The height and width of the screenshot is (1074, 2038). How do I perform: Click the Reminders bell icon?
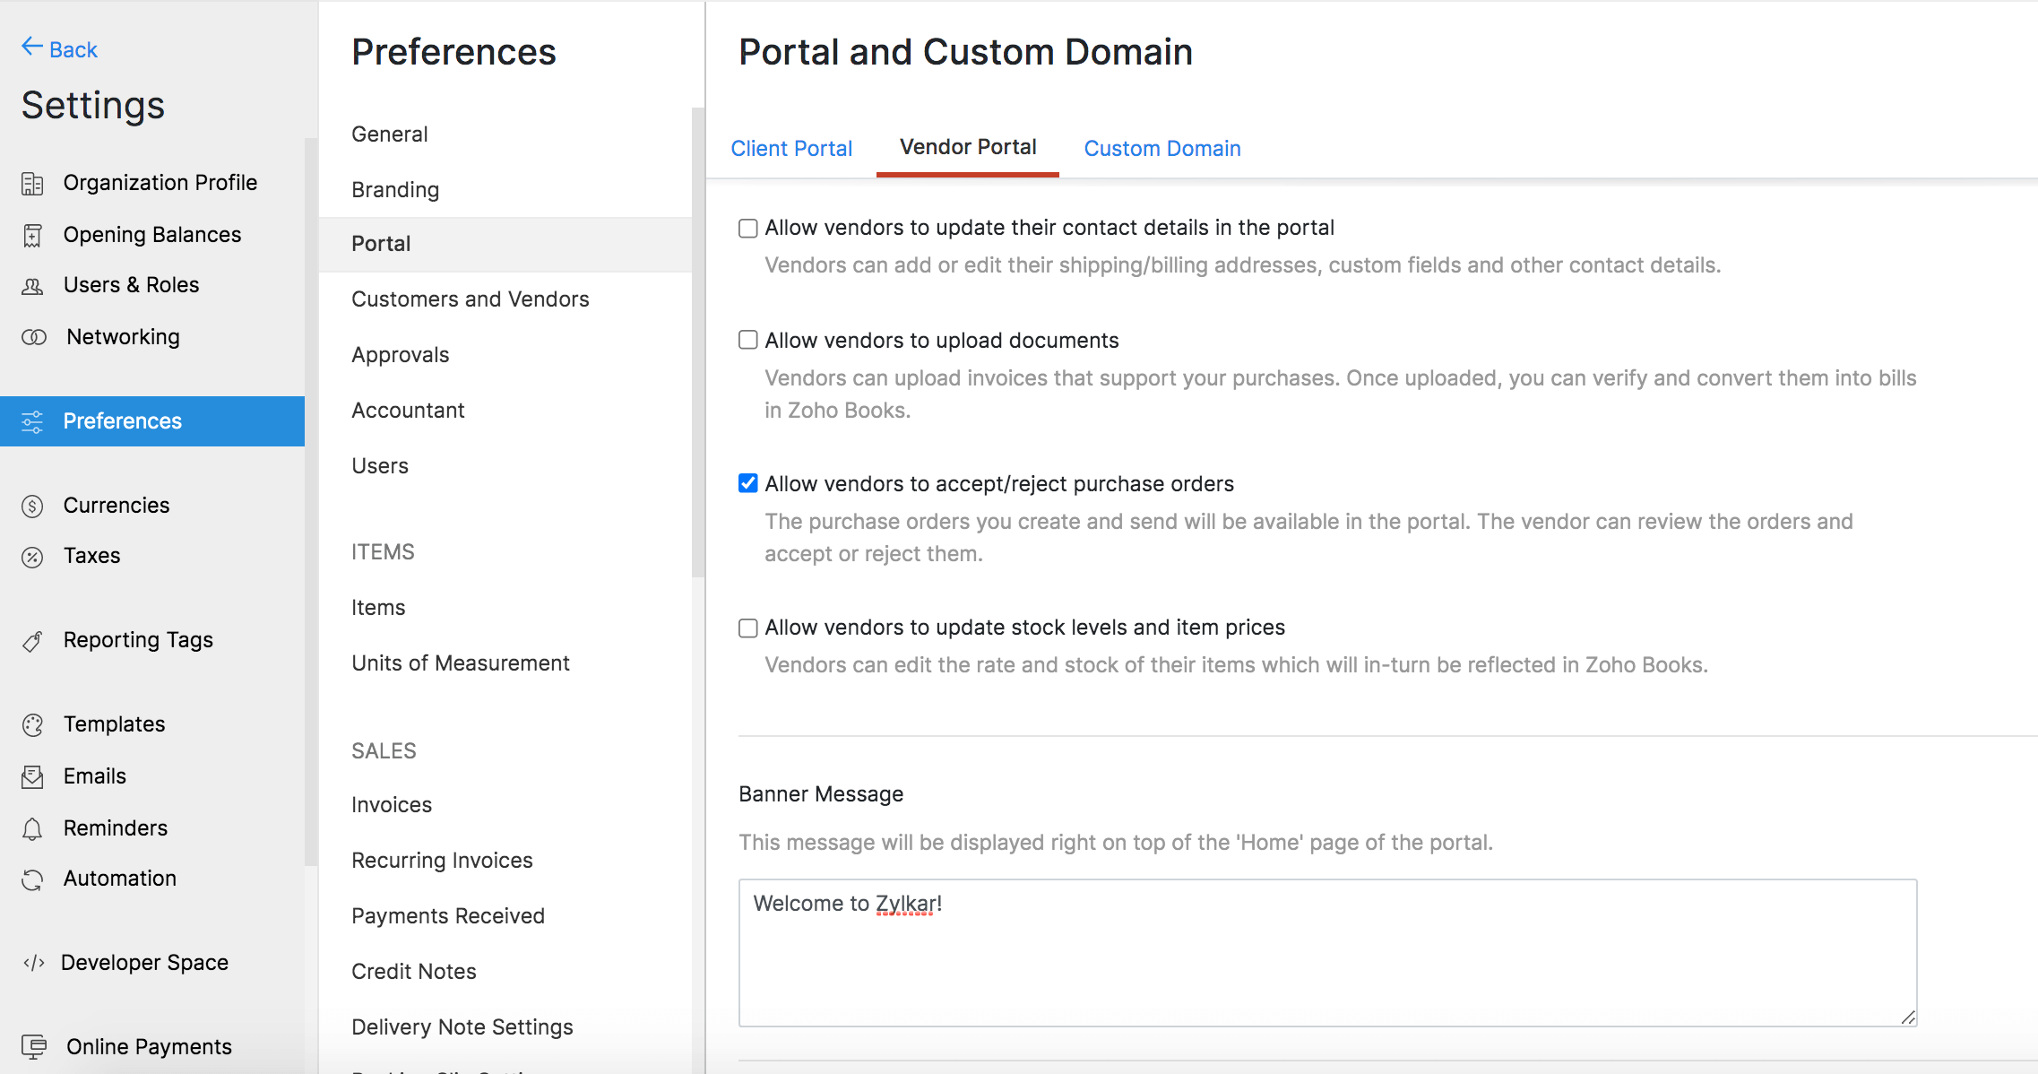[x=31, y=827]
